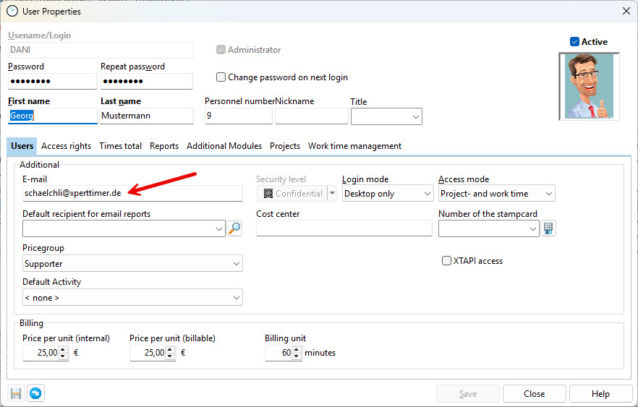This screenshot has height=407, width=638.
Task: Enable the XTAPI access checkbox
Action: click(x=446, y=261)
